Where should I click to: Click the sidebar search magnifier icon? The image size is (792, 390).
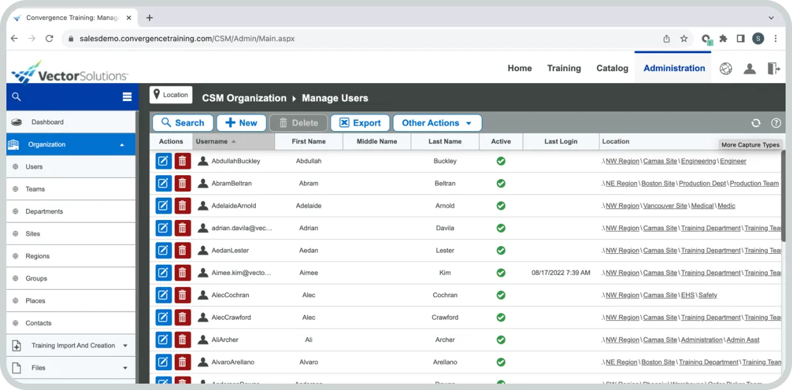(x=17, y=97)
